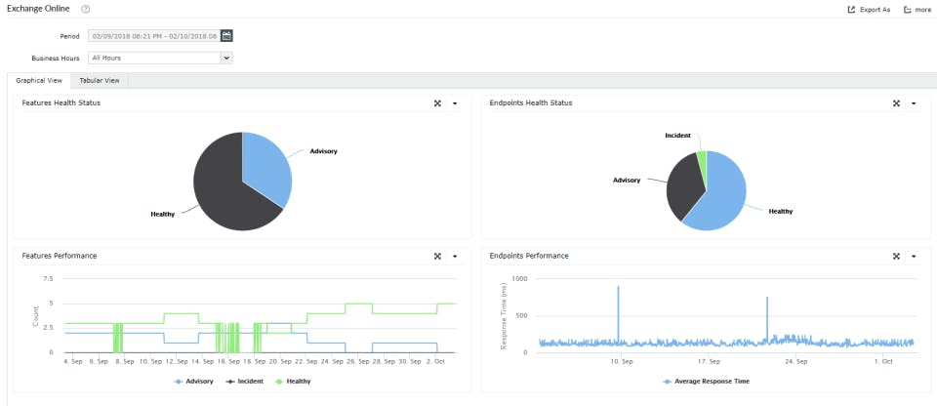The image size is (937, 406).
Task: Click the Endpoints Performance title
Action: click(529, 256)
